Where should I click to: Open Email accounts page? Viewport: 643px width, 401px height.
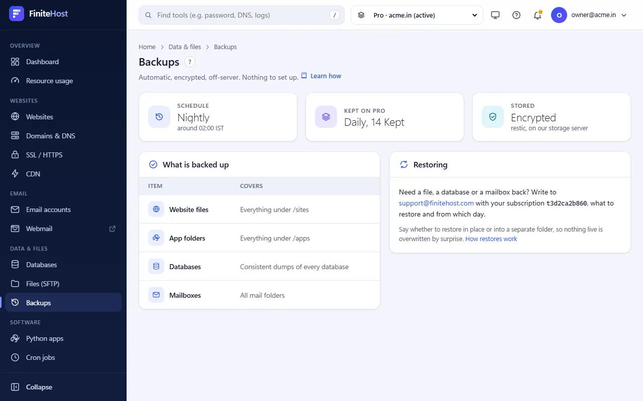point(63,210)
